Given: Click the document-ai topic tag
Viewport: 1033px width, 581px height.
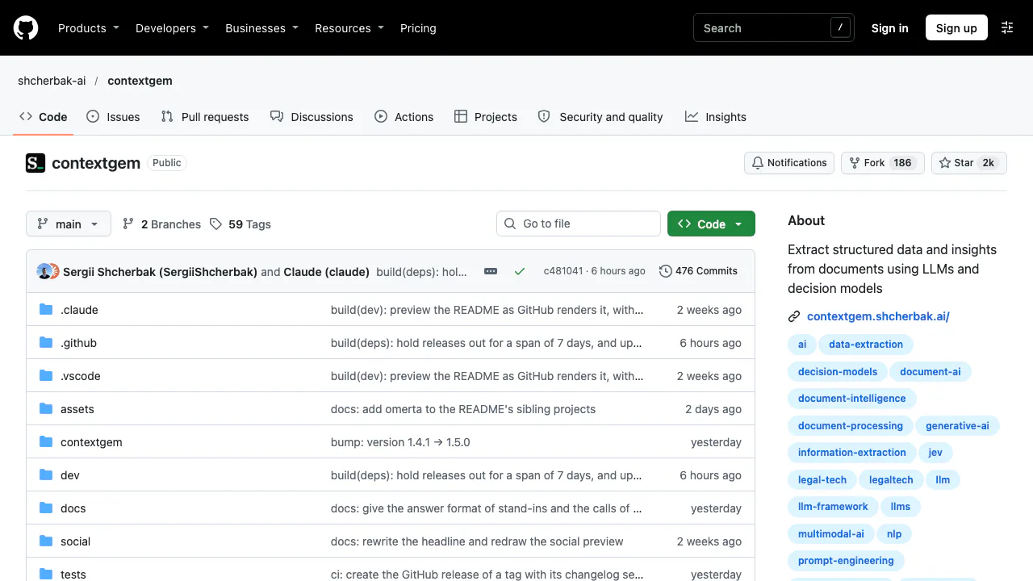Looking at the screenshot, I should pyautogui.click(x=931, y=372).
